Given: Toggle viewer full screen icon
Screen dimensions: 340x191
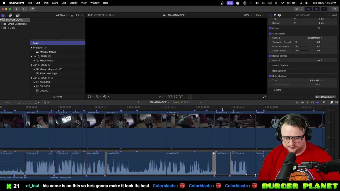Looking at the screenshot, I should tap(264, 97).
